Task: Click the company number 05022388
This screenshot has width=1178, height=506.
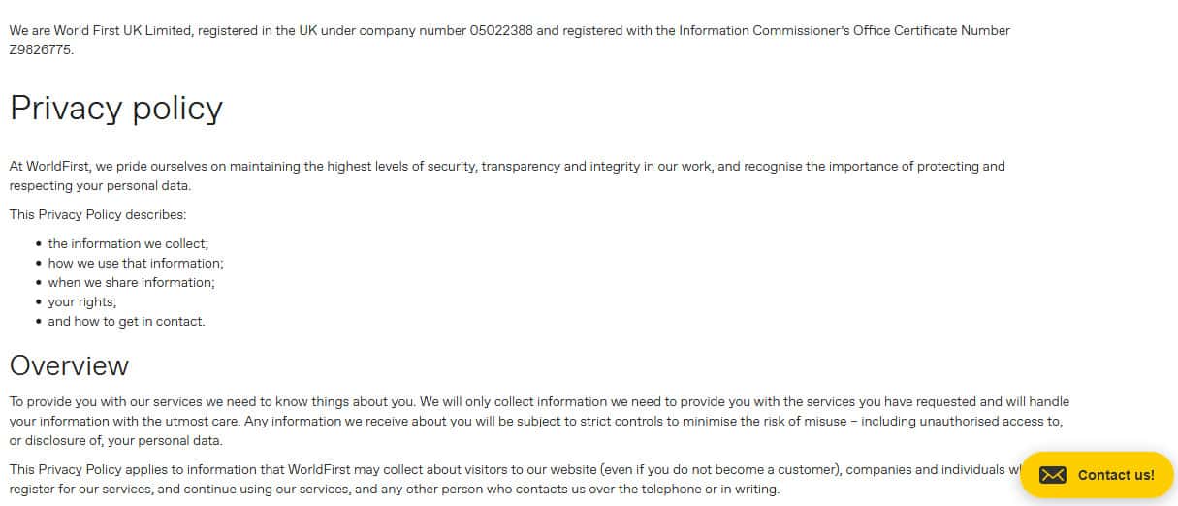Action: [x=501, y=31]
